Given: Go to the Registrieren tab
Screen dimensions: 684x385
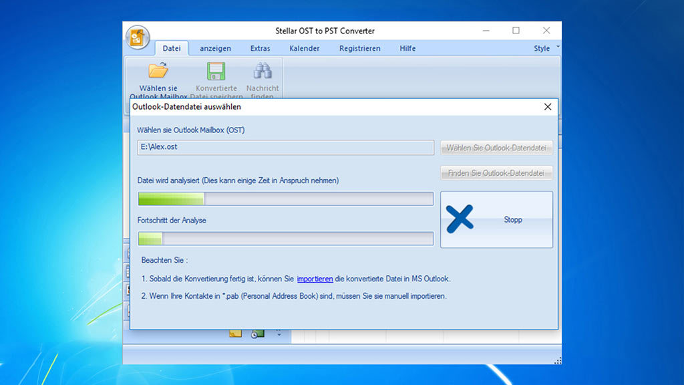Looking at the screenshot, I should pyautogui.click(x=359, y=48).
